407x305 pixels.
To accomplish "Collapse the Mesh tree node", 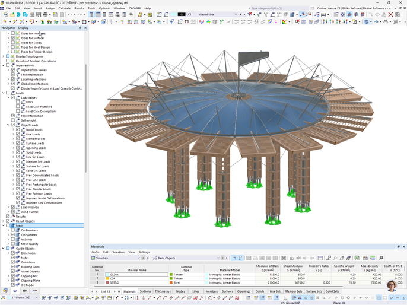I will point(4,225).
